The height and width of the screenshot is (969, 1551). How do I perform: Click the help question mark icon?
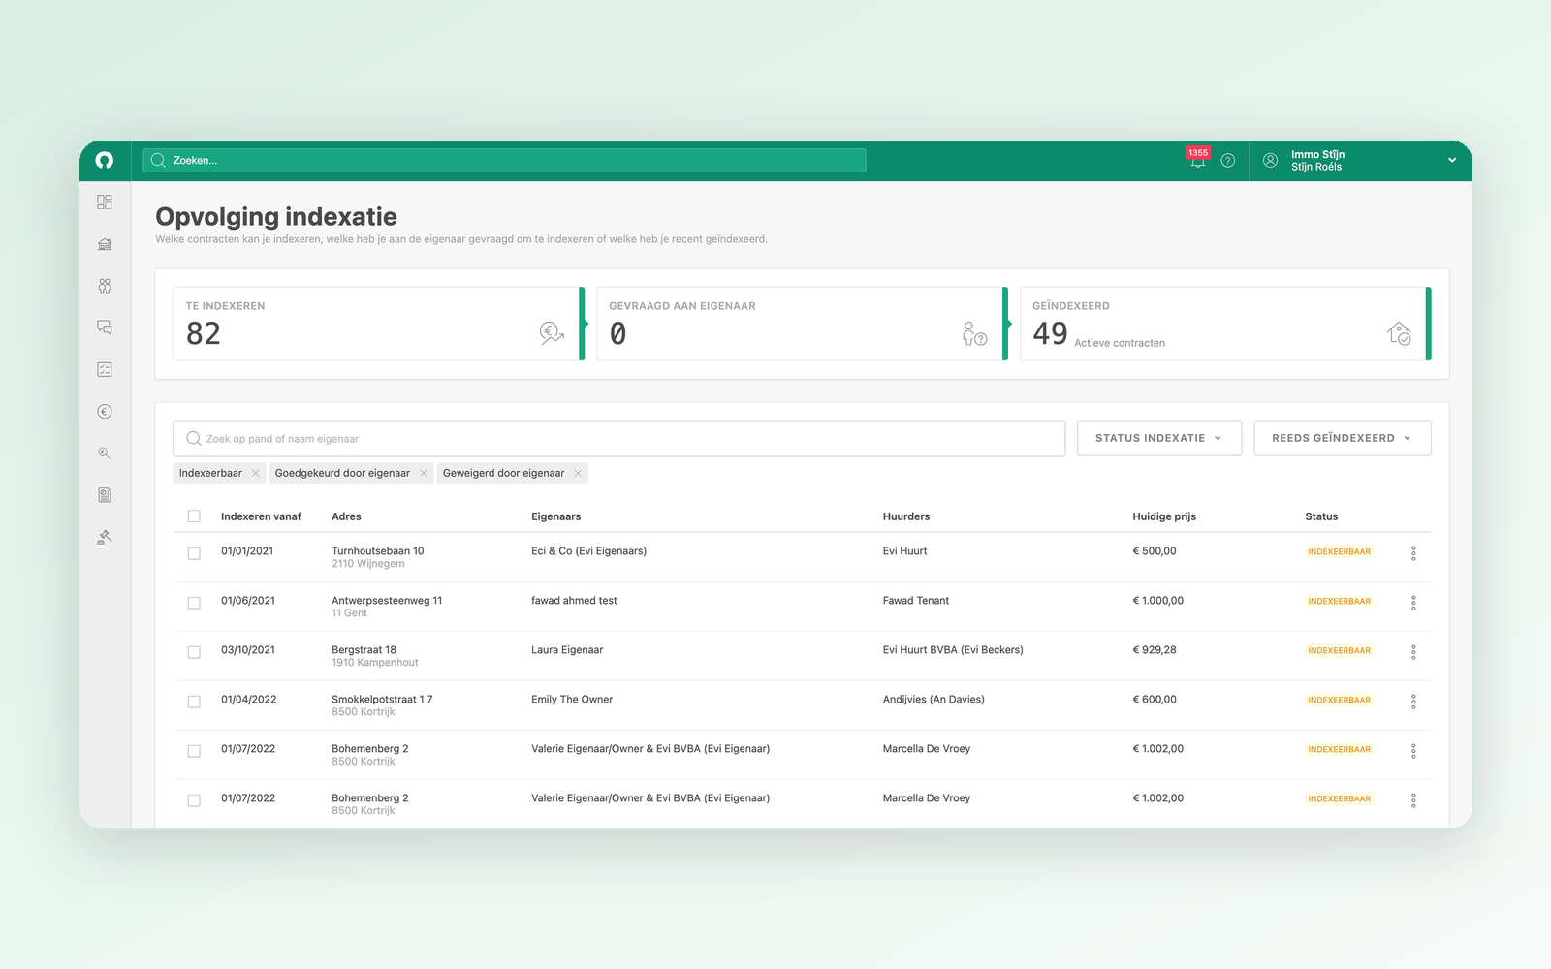(x=1228, y=161)
